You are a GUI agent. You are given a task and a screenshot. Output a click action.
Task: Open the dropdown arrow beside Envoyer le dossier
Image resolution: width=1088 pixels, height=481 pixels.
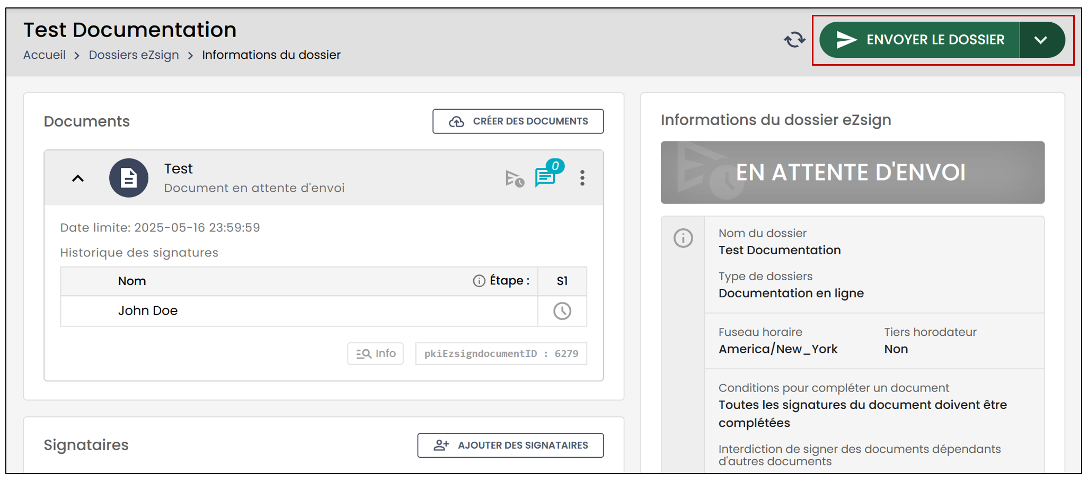(1041, 40)
